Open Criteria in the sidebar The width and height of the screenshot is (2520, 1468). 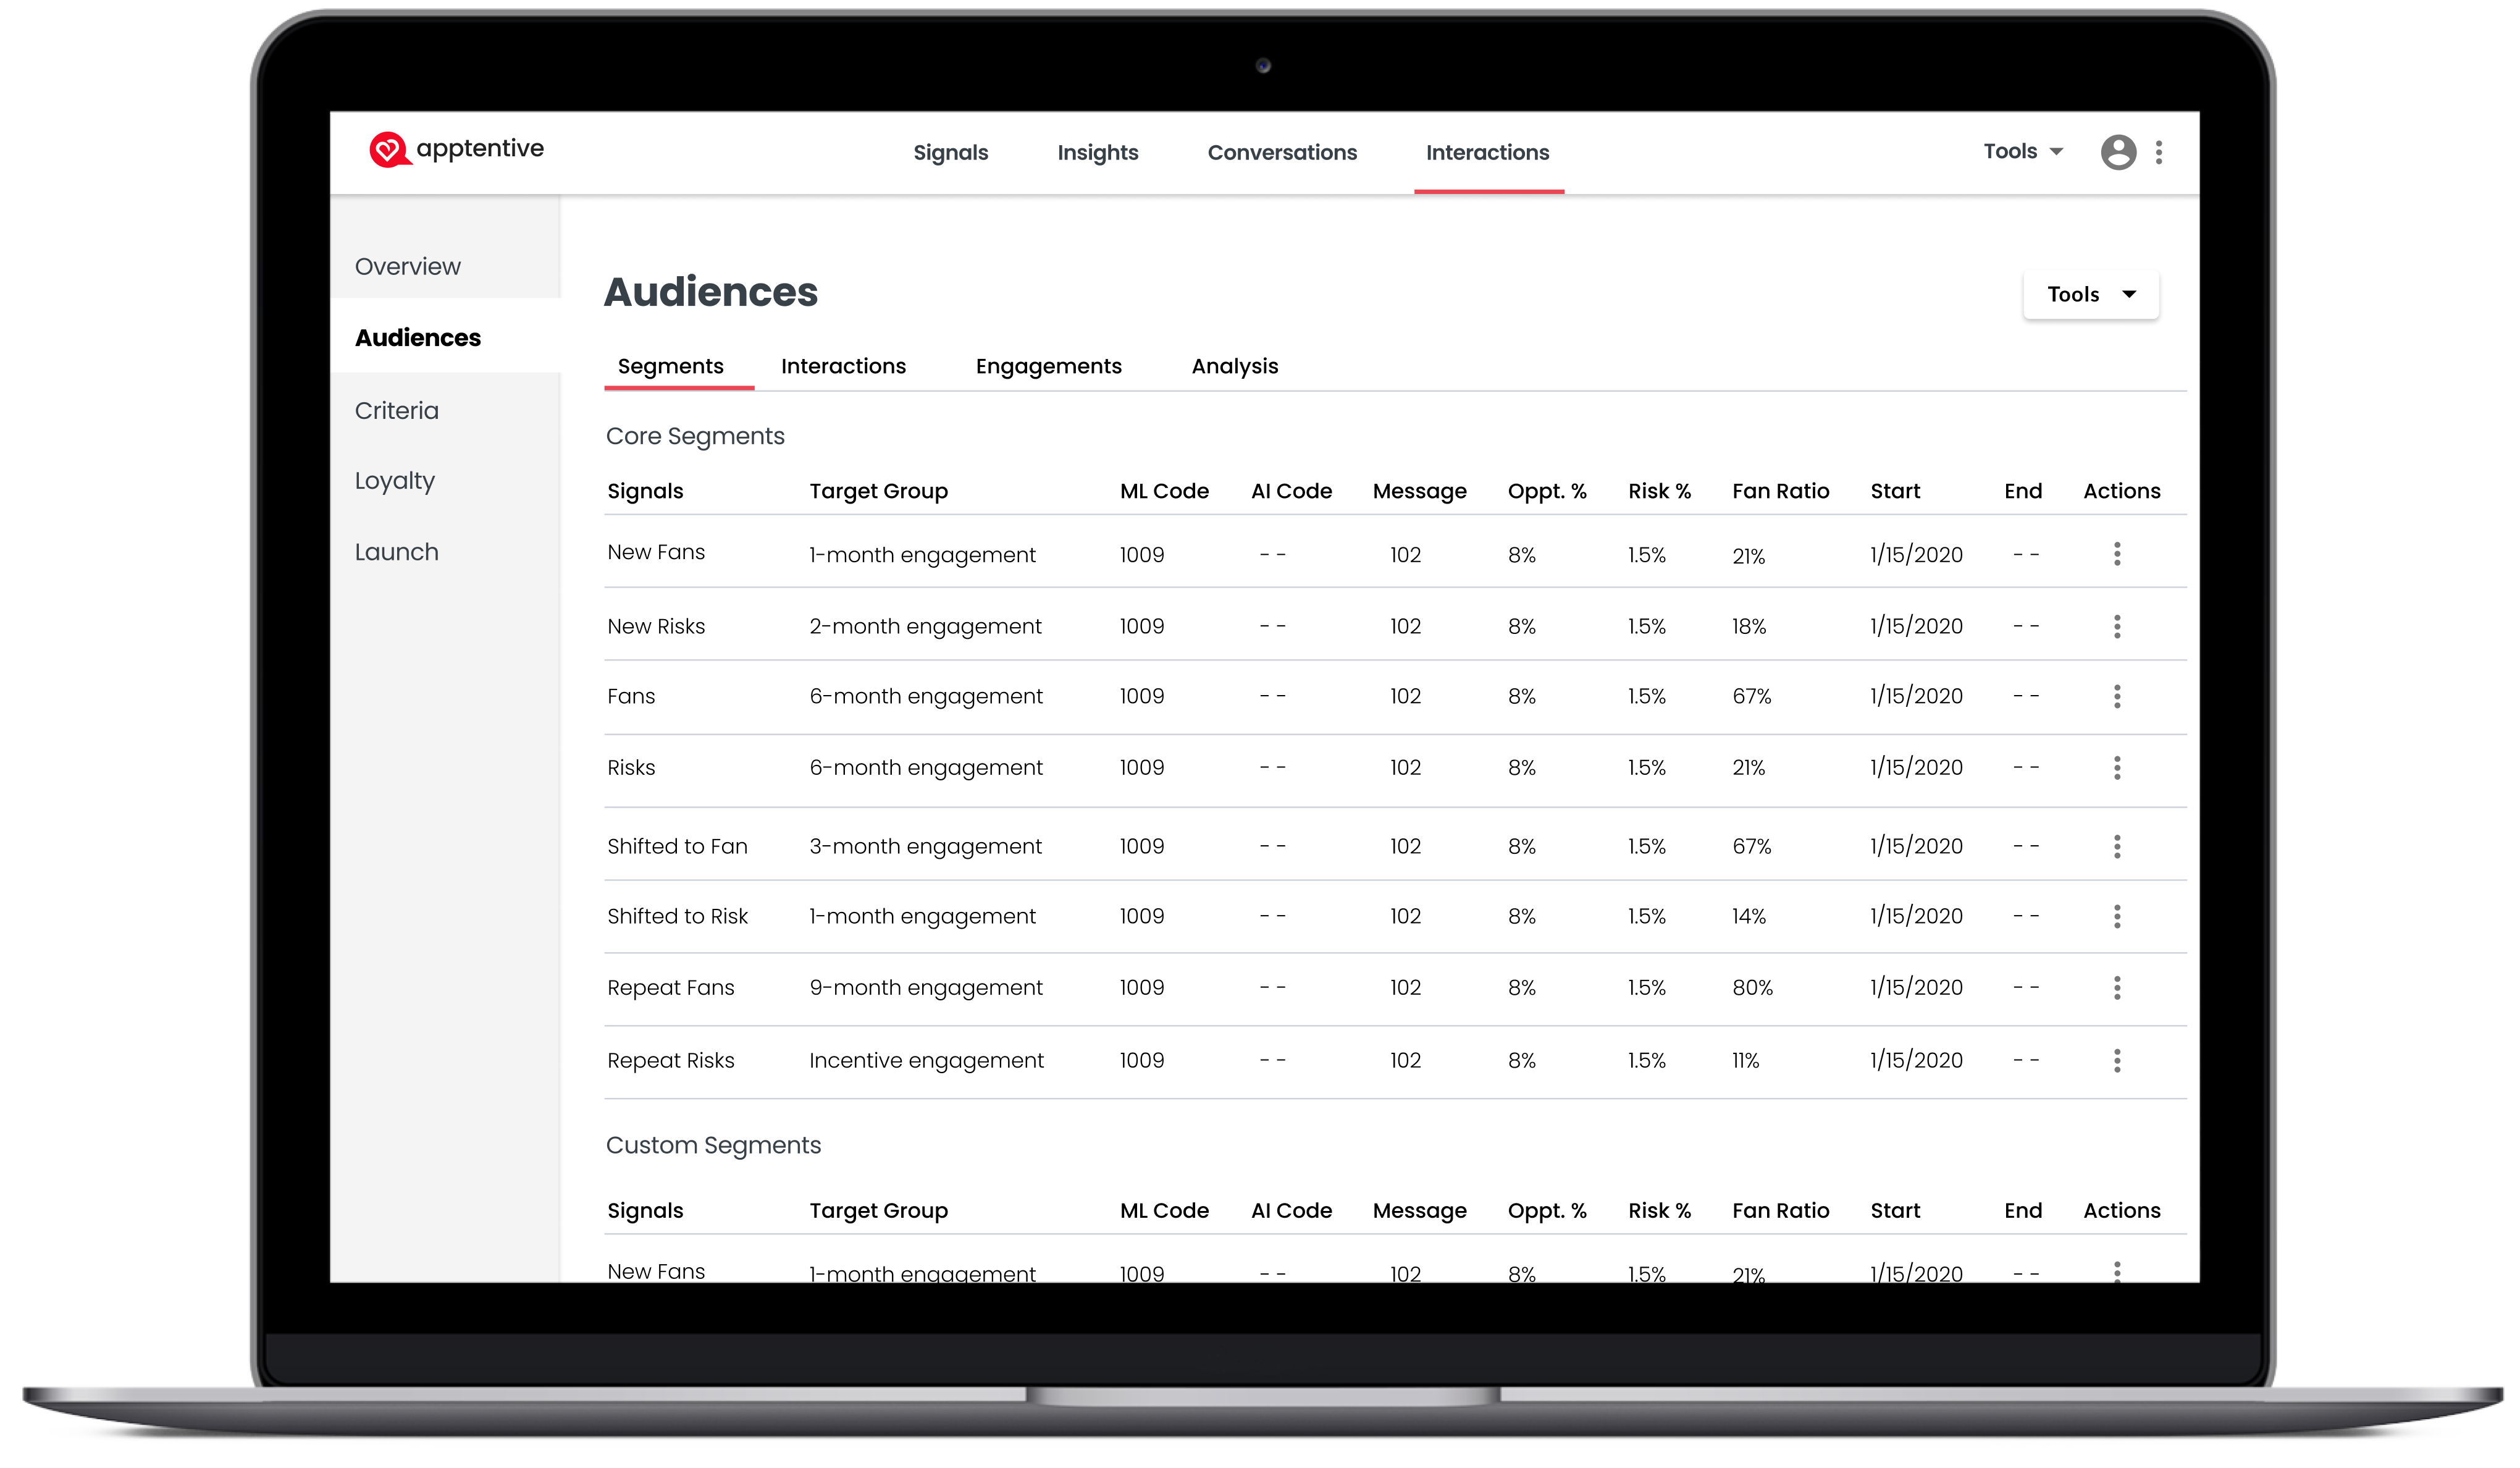click(396, 410)
